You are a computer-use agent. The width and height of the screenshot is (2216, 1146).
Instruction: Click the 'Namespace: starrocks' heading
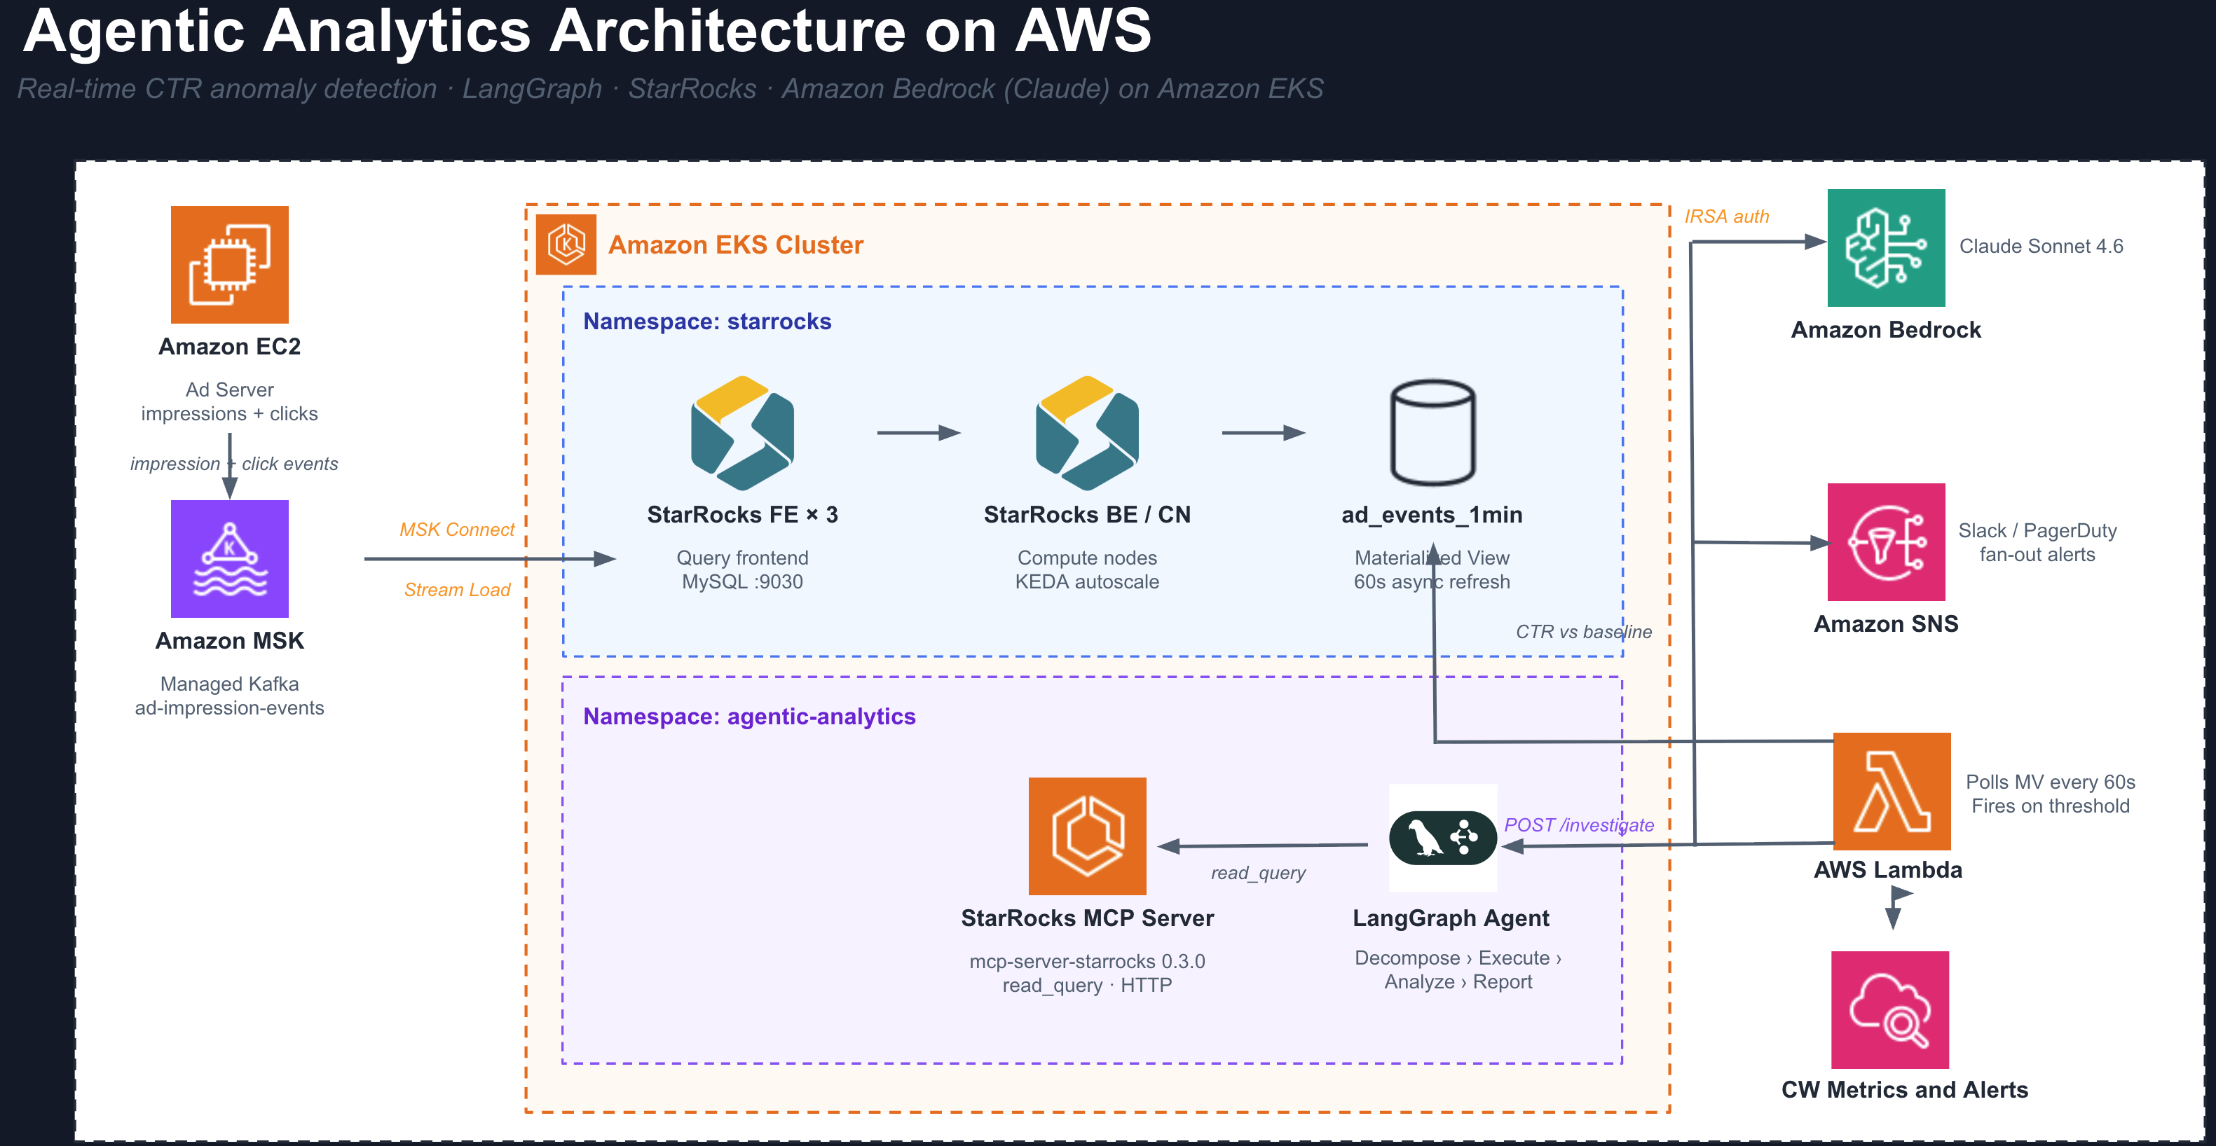[x=707, y=322]
